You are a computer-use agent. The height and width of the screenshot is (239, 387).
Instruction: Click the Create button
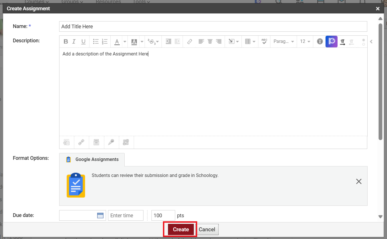click(181, 229)
